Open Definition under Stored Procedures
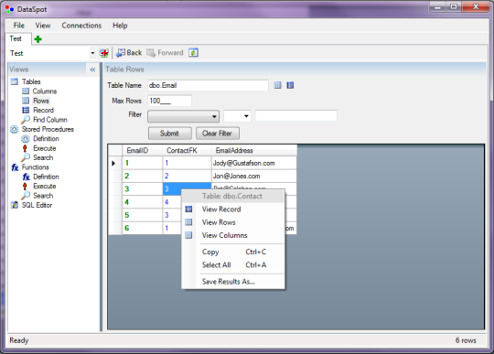This screenshot has width=494, height=354. tap(46, 138)
